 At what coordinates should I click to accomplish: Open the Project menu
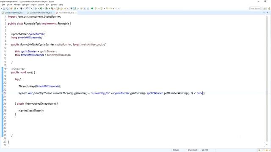pos(41,5)
